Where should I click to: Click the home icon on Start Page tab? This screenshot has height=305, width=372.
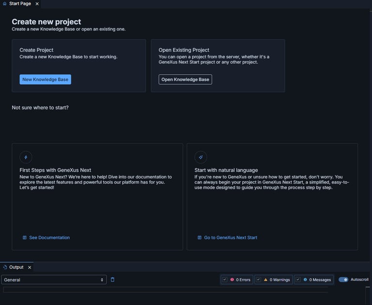coord(4,4)
